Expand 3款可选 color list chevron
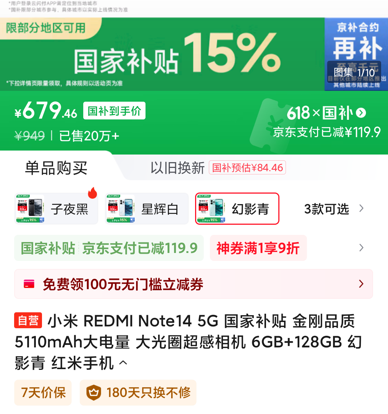The image size is (388, 414). tap(362, 208)
